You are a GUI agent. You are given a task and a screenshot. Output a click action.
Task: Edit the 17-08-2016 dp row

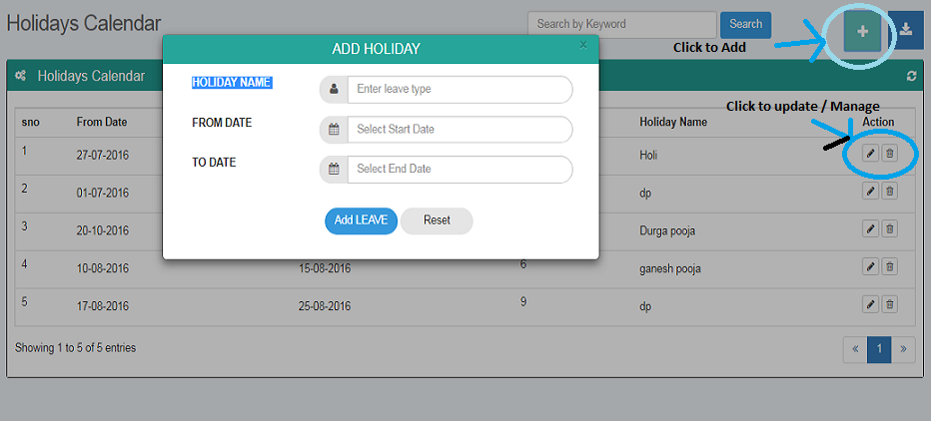pos(870,305)
